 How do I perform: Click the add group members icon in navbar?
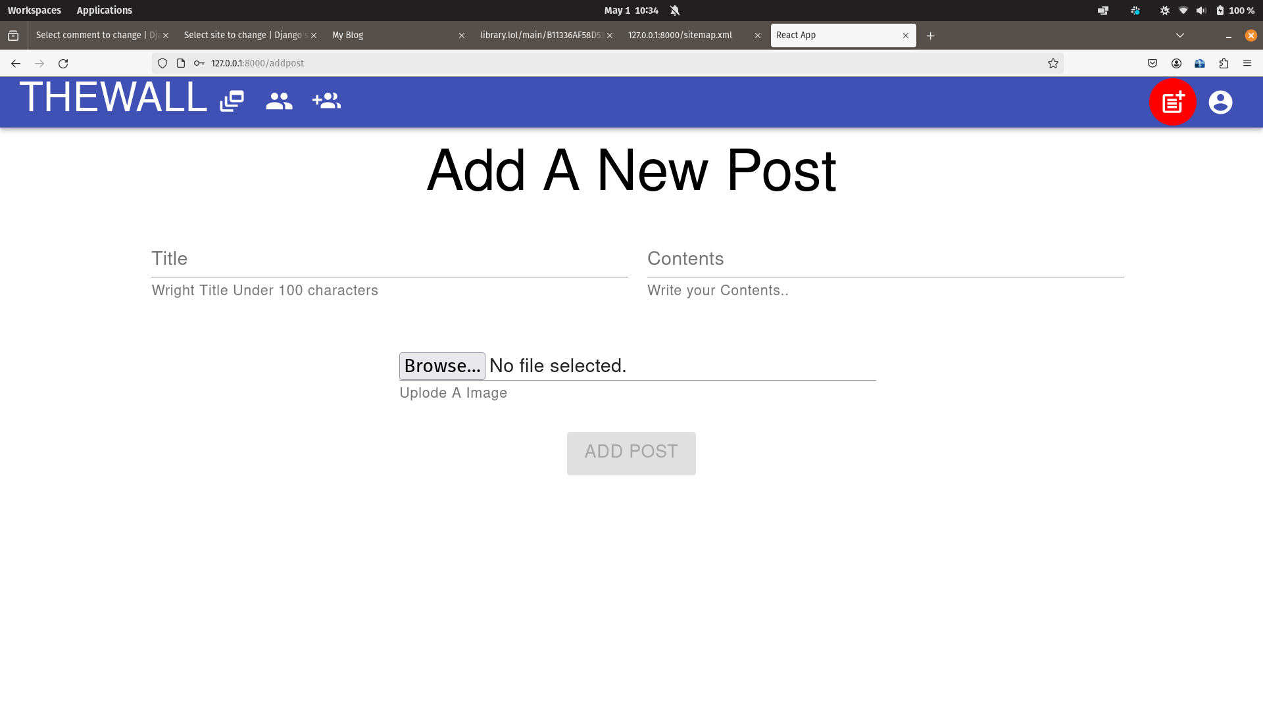(326, 101)
